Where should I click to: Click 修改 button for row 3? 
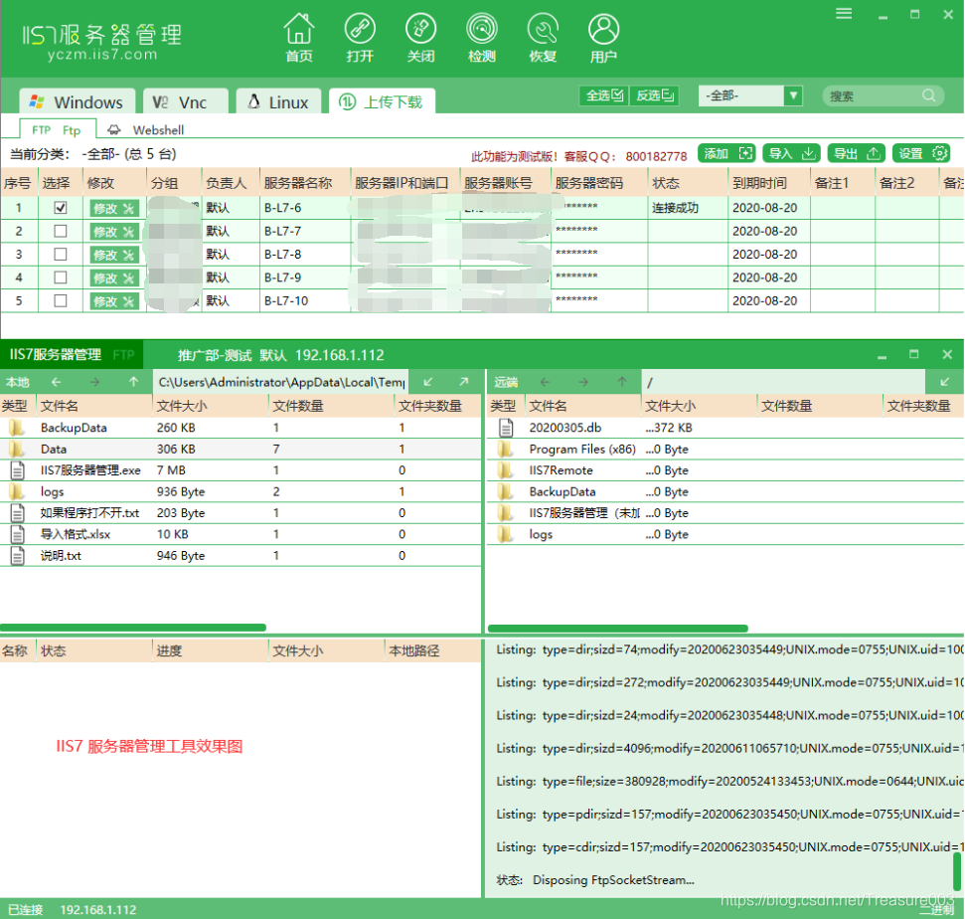114,255
